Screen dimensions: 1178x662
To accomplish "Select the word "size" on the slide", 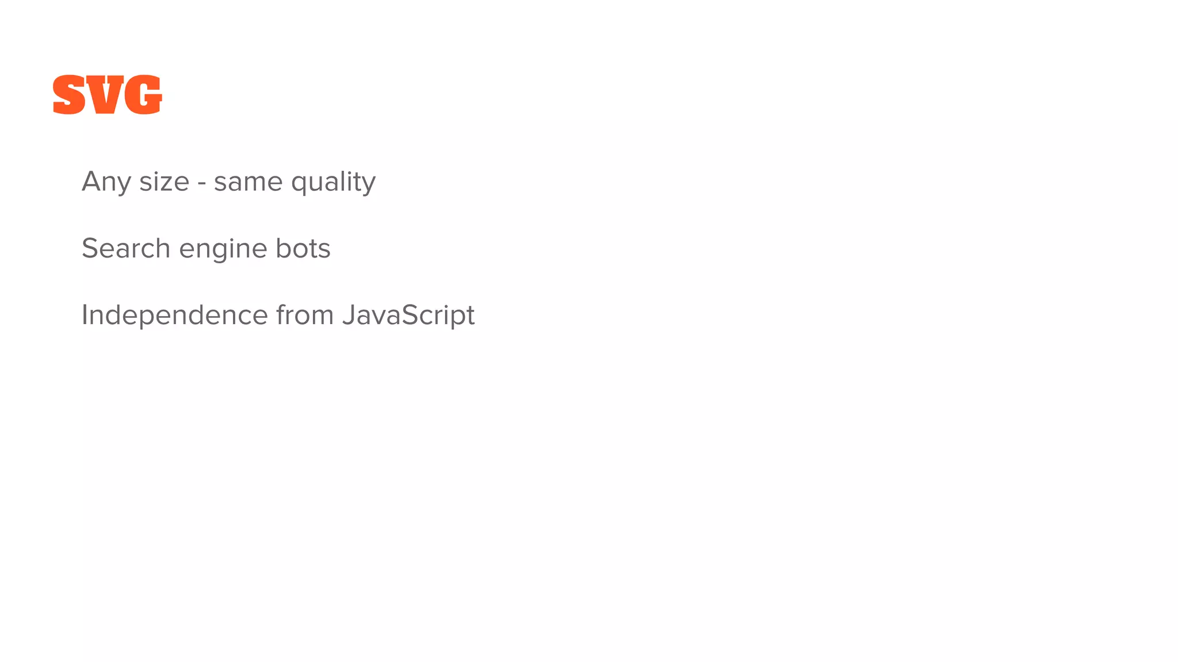I will [164, 182].
